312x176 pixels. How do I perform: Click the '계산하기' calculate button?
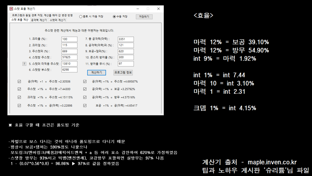96,73
